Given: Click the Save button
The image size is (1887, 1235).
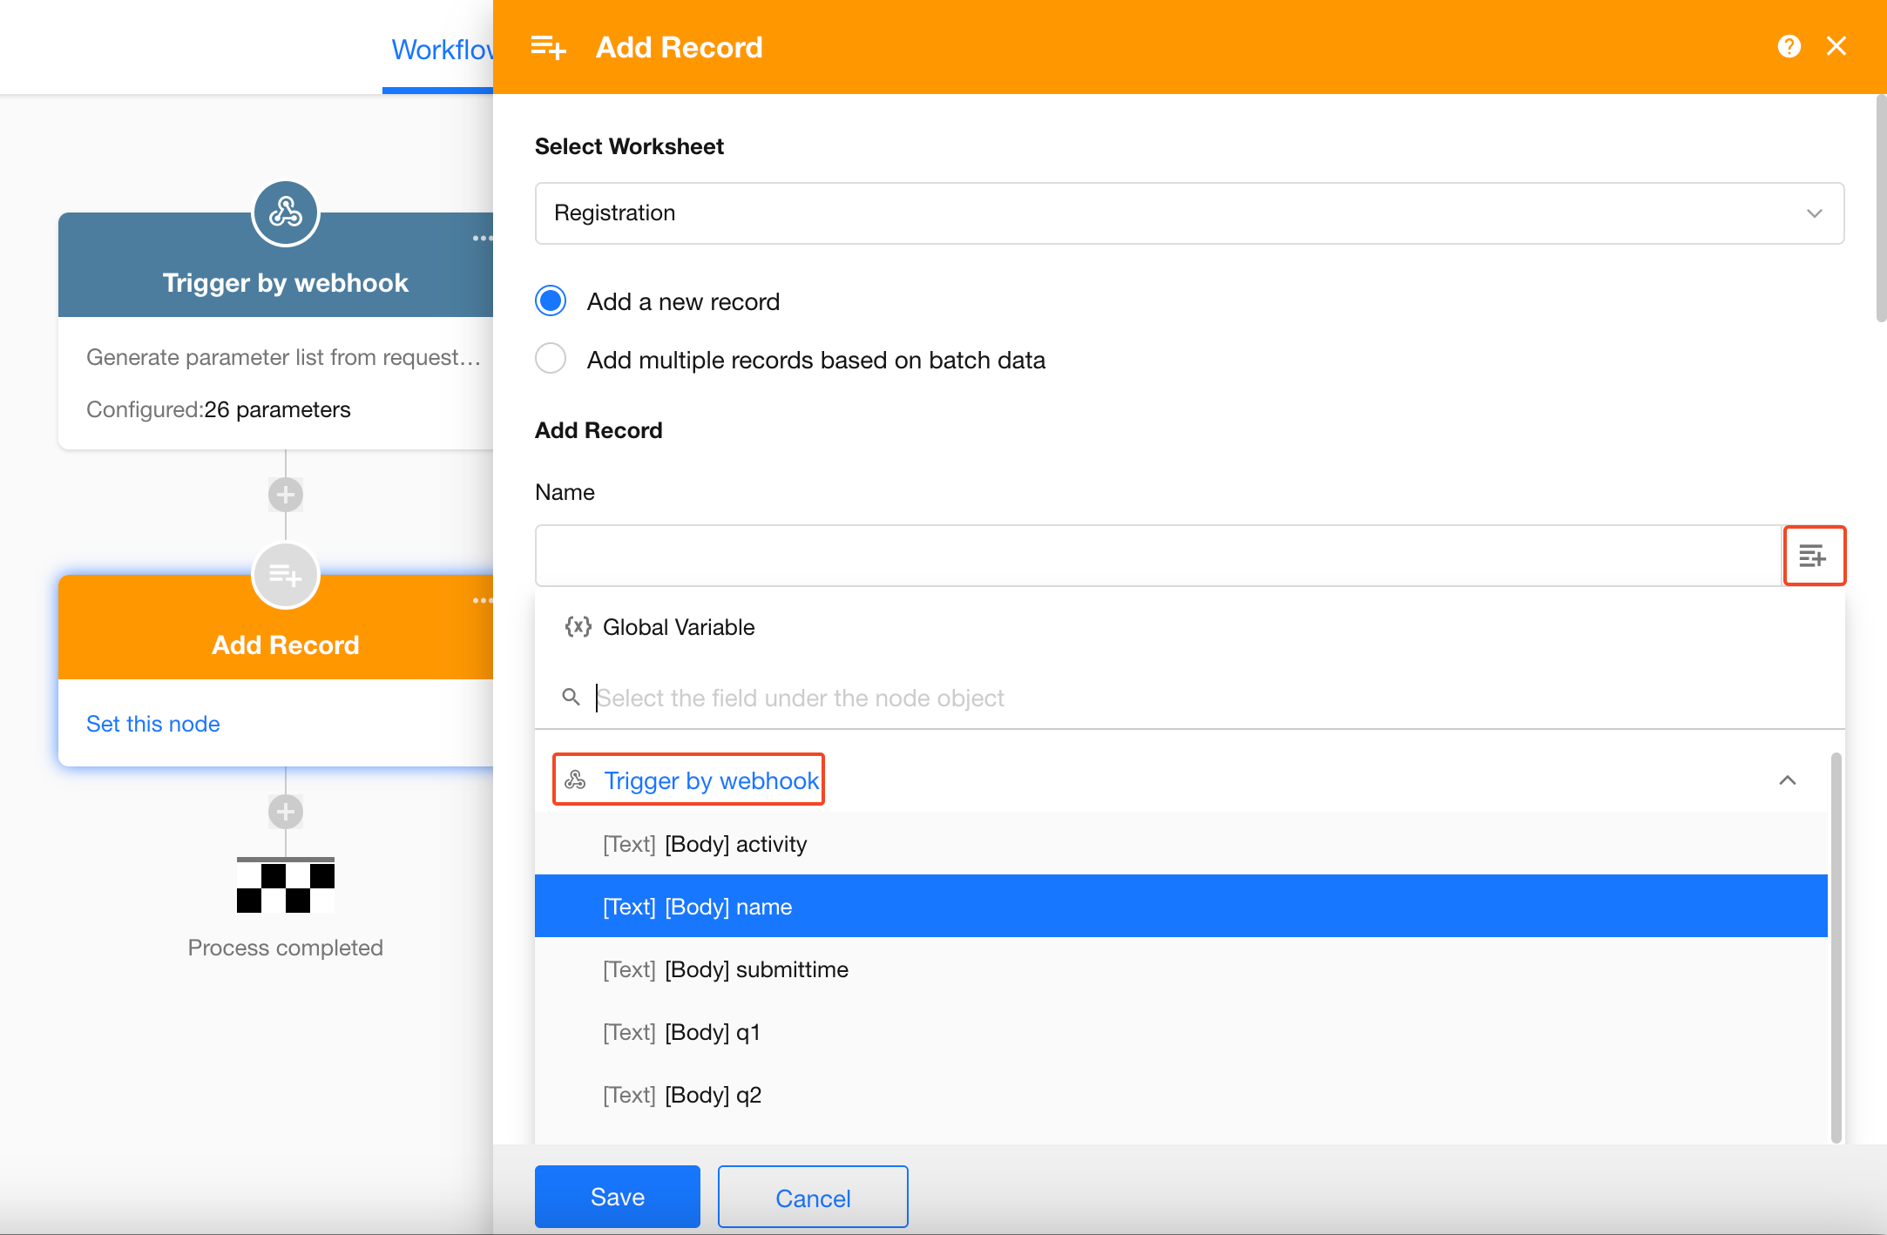Looking at the screenshot, I should pos(617,1197).
